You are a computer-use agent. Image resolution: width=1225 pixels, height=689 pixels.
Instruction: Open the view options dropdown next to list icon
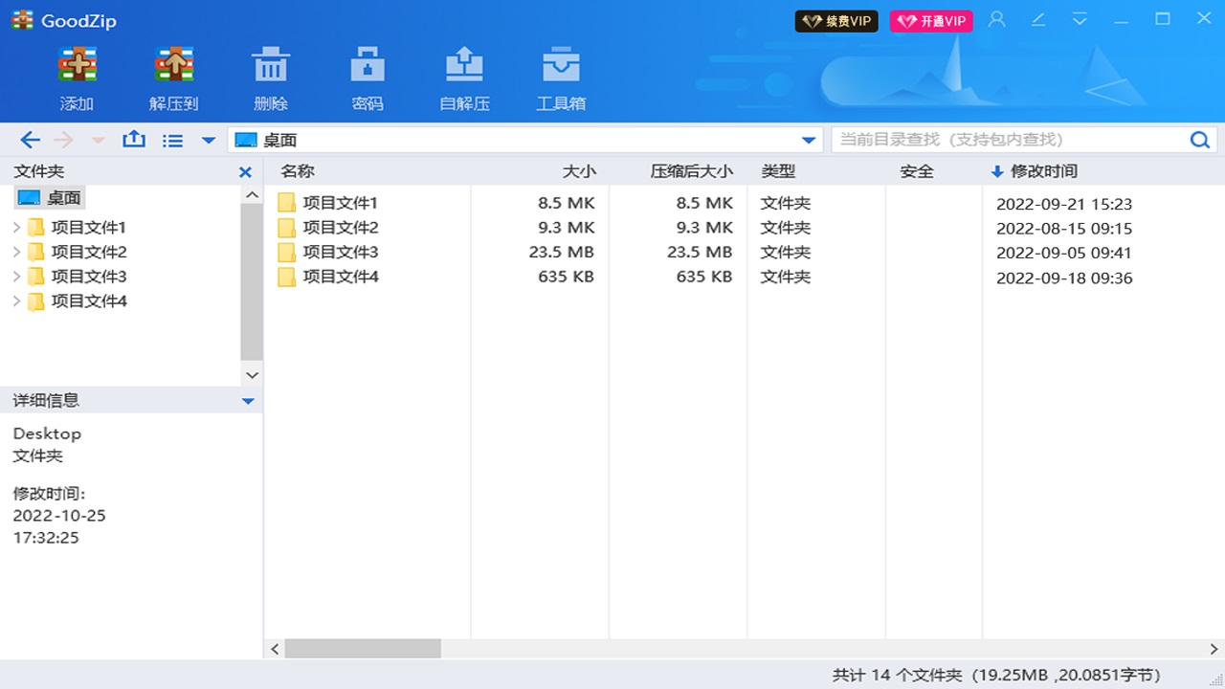209,140
